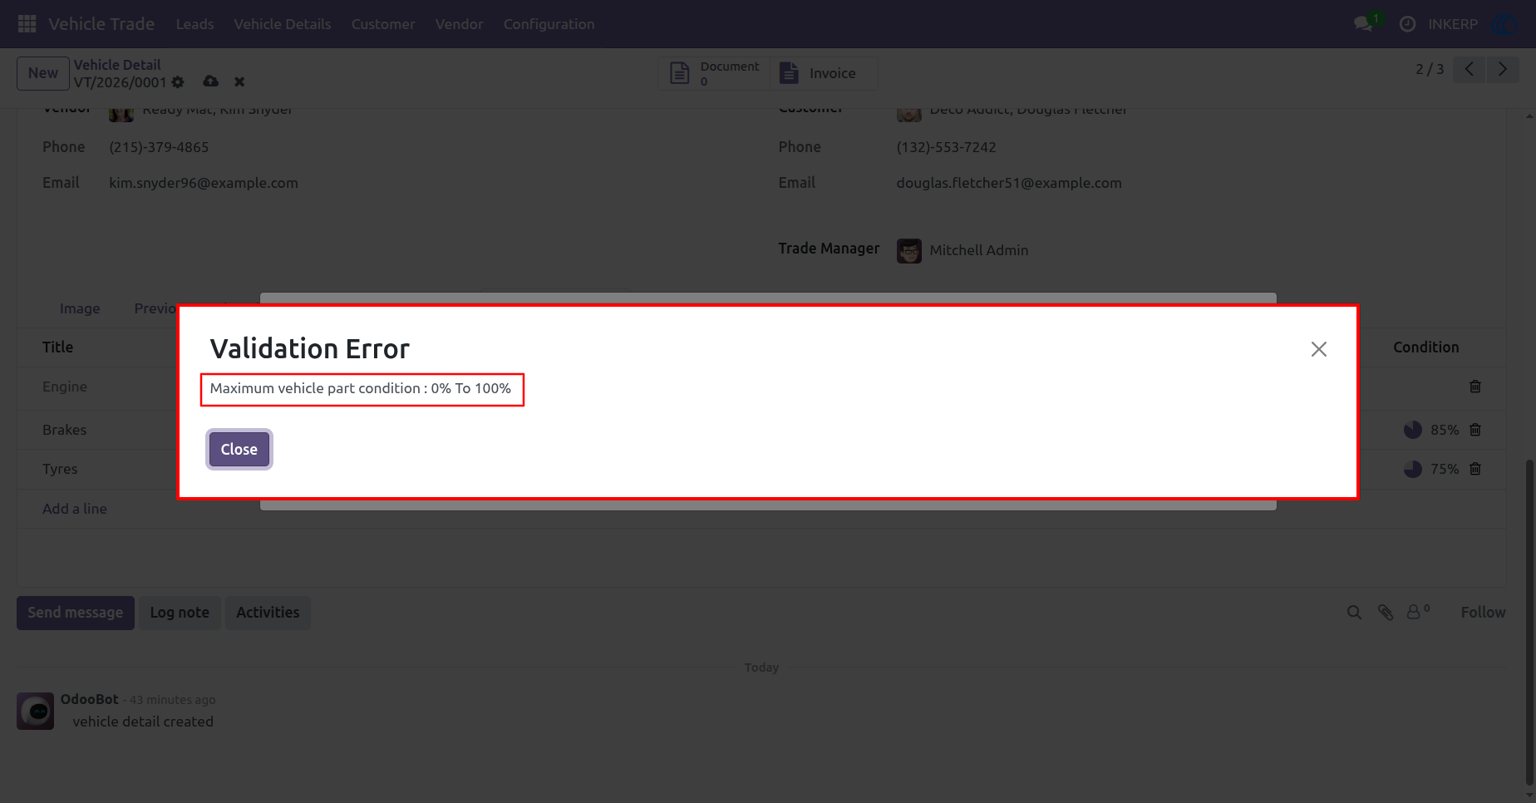Open the Document smart button
The image size is (1536, 803).
(715, 73)
